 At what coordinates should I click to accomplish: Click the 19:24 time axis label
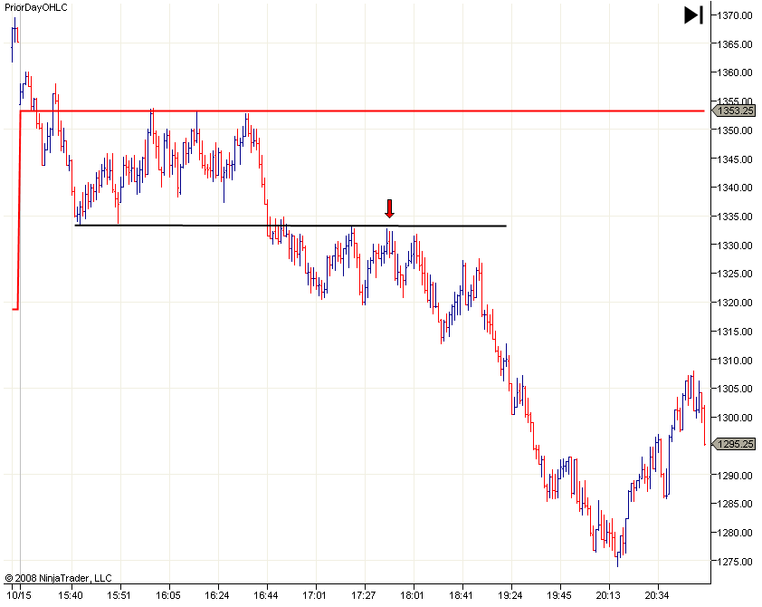coord(510,595)
